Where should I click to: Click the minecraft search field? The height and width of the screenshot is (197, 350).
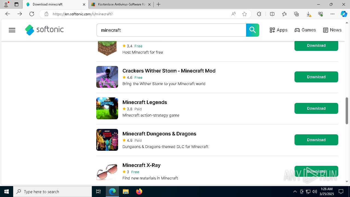click(x=171, y=30)
